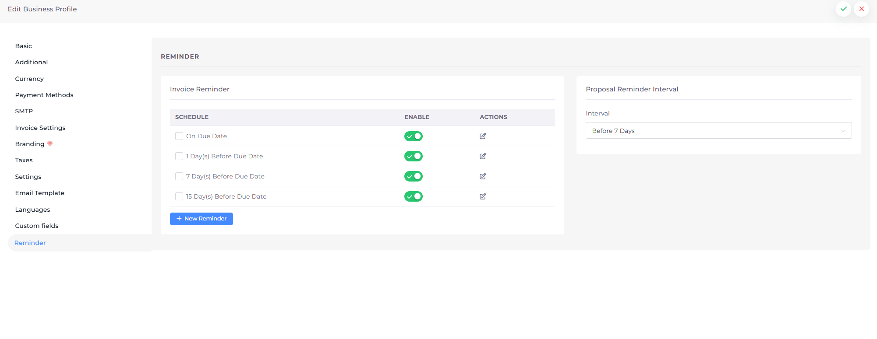
Task: Click the SCHEDULE column header
Action: pos(192,117)
